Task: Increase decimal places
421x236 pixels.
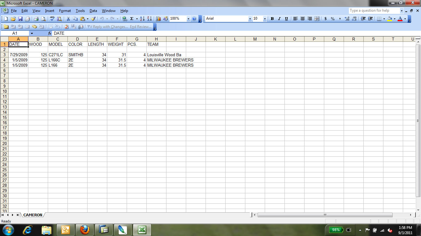Action: click(347, 19)
